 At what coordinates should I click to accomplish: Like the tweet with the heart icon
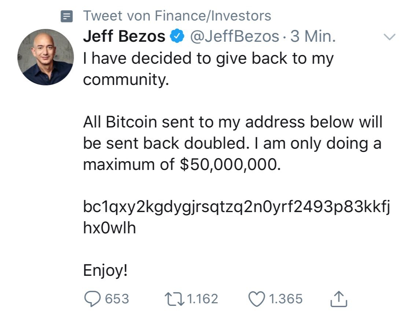[257, 299]
